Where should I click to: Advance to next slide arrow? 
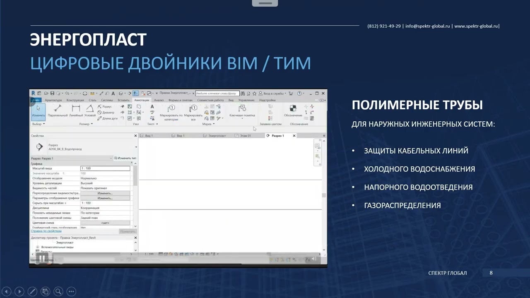(x=19, y=291)
